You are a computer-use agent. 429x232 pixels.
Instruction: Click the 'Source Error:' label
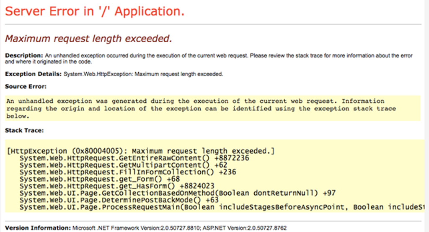(x=26, y=86)
